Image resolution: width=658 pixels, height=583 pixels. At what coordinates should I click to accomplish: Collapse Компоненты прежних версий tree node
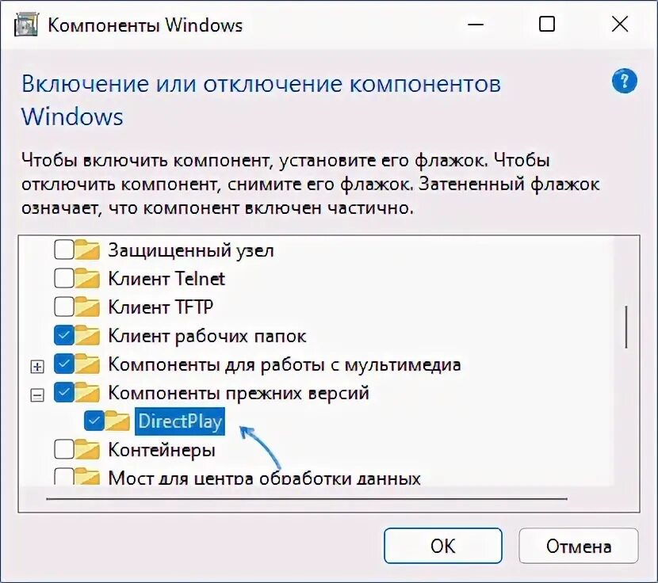coord(37,395)
